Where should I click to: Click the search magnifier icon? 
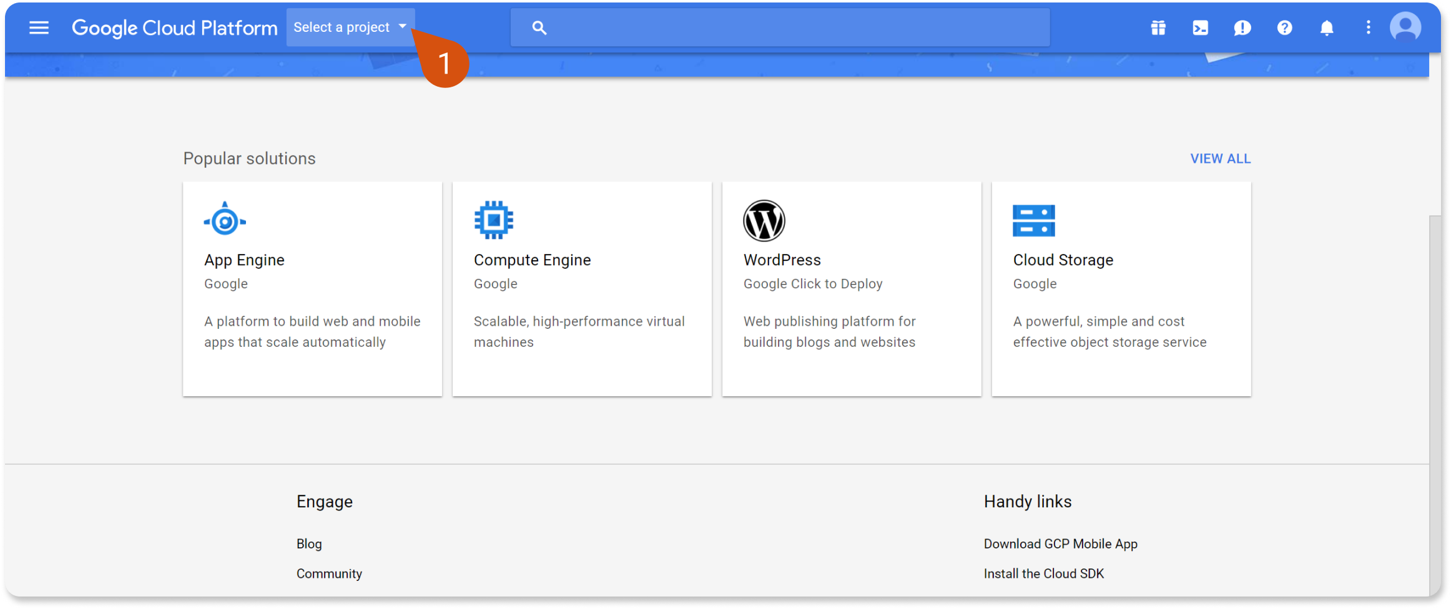click(x=539, y=27)
